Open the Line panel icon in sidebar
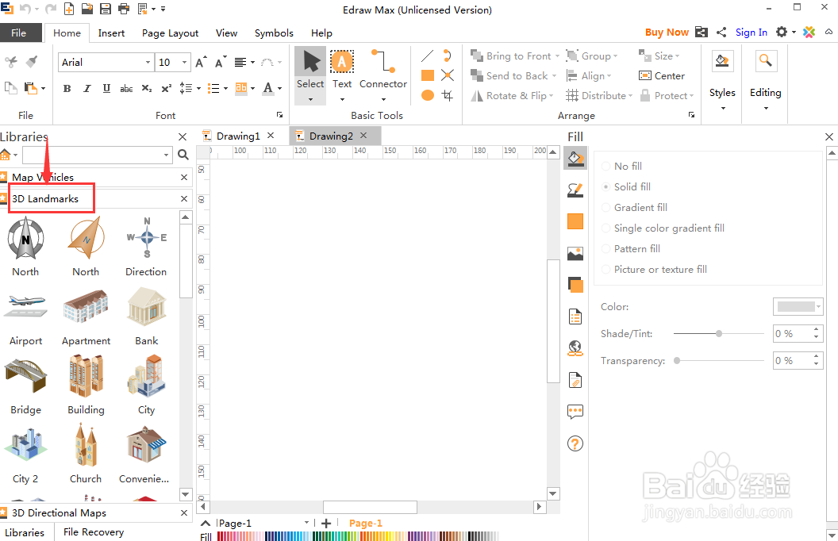The image size is (838, 541). pyautogui.click(x=575, y=190)
